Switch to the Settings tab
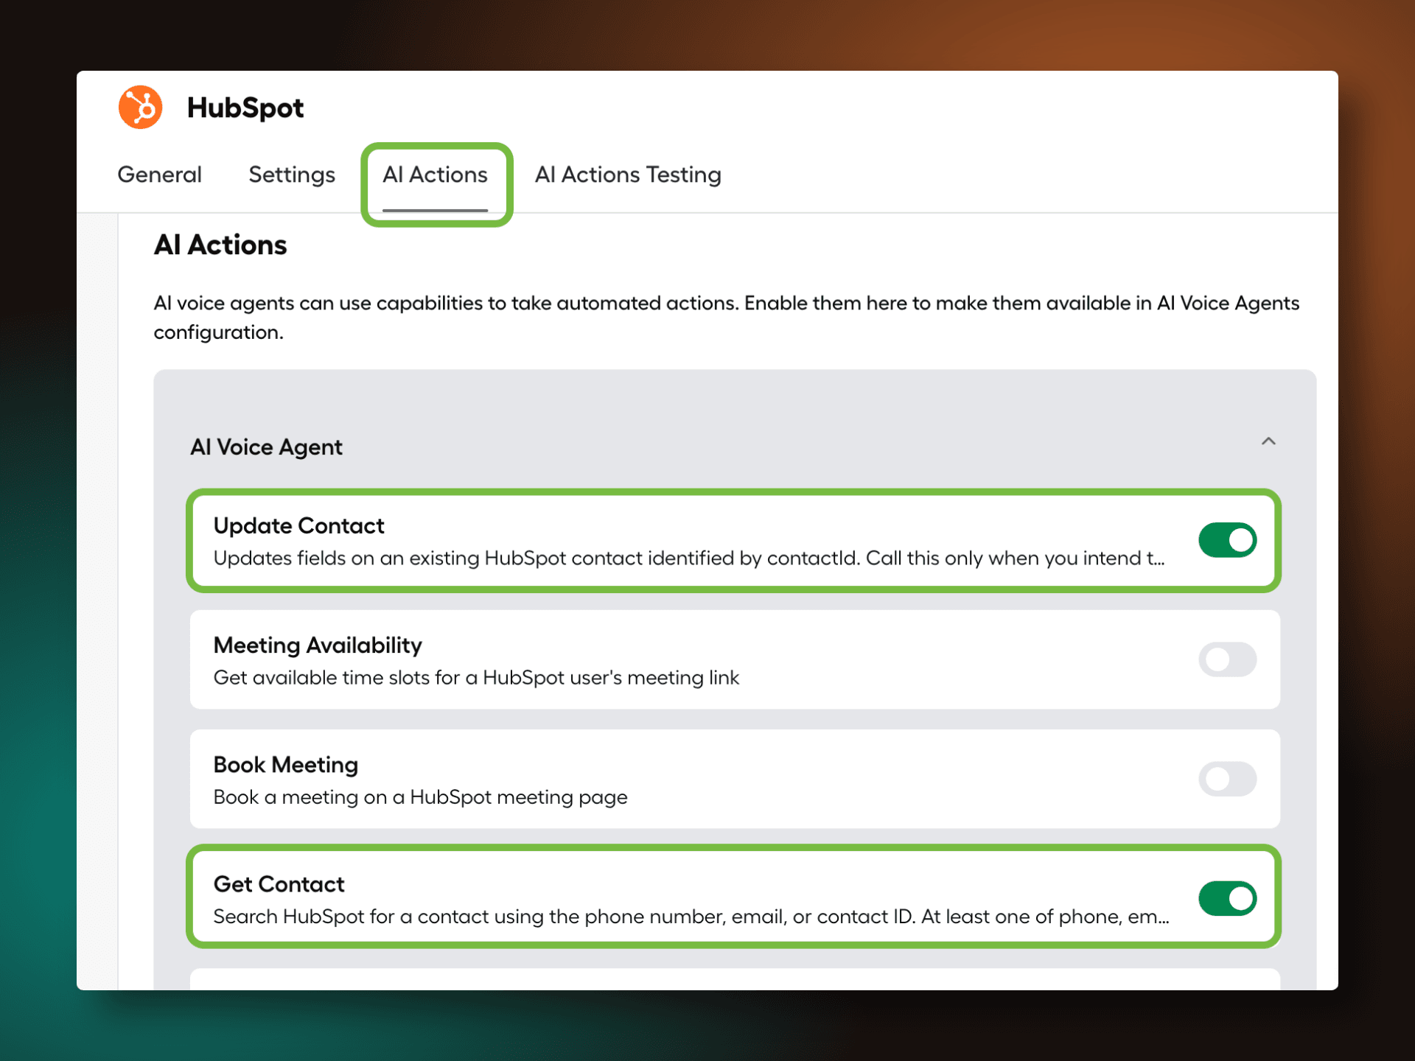 [x=292, y=175]
